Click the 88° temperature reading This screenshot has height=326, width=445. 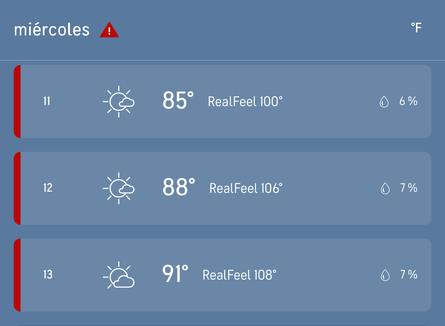(179, 188)
